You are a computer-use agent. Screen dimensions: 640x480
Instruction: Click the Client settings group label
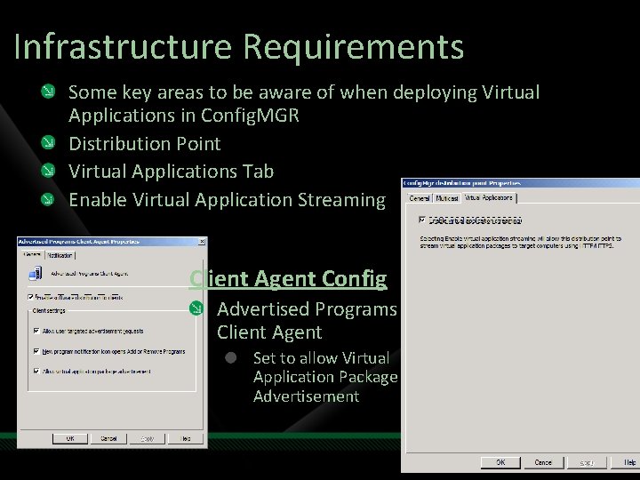[x=49, y=310]
